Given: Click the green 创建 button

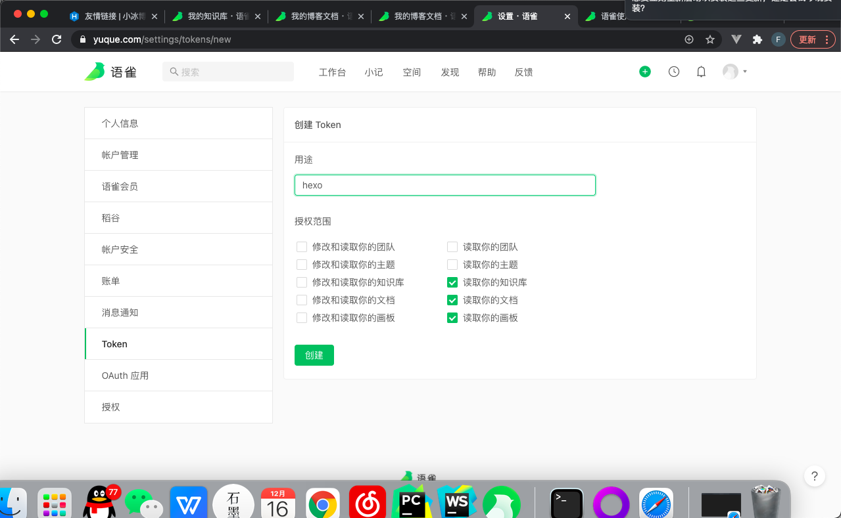Looking at the screenshot, I should coord(314,355).
